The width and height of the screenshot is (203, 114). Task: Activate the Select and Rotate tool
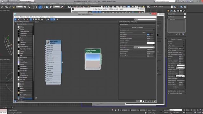(x=43, y=7)
